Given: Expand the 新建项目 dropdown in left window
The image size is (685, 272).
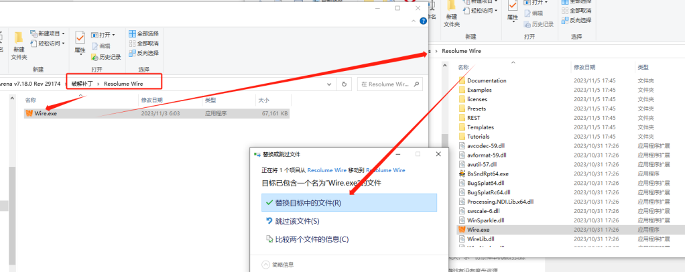Looking at the screenshot, I should [49, 33].
